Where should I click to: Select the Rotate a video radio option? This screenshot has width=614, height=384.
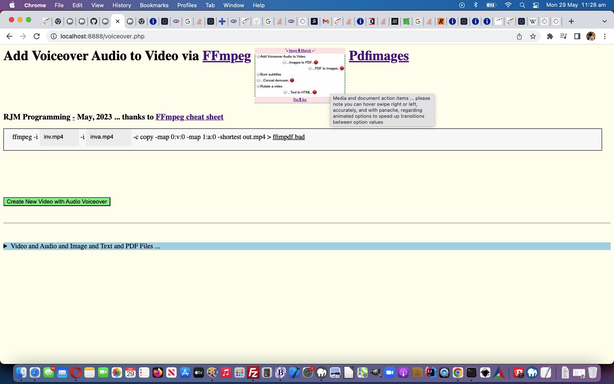tap(258, 86)
